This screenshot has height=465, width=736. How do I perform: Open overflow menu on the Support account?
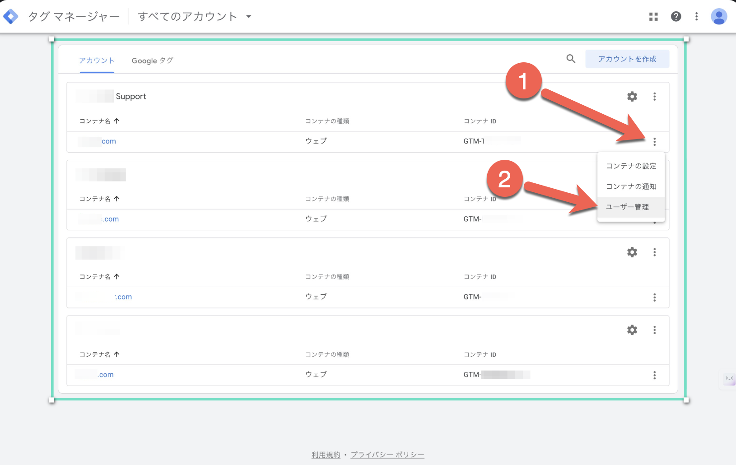coord(654,96)
